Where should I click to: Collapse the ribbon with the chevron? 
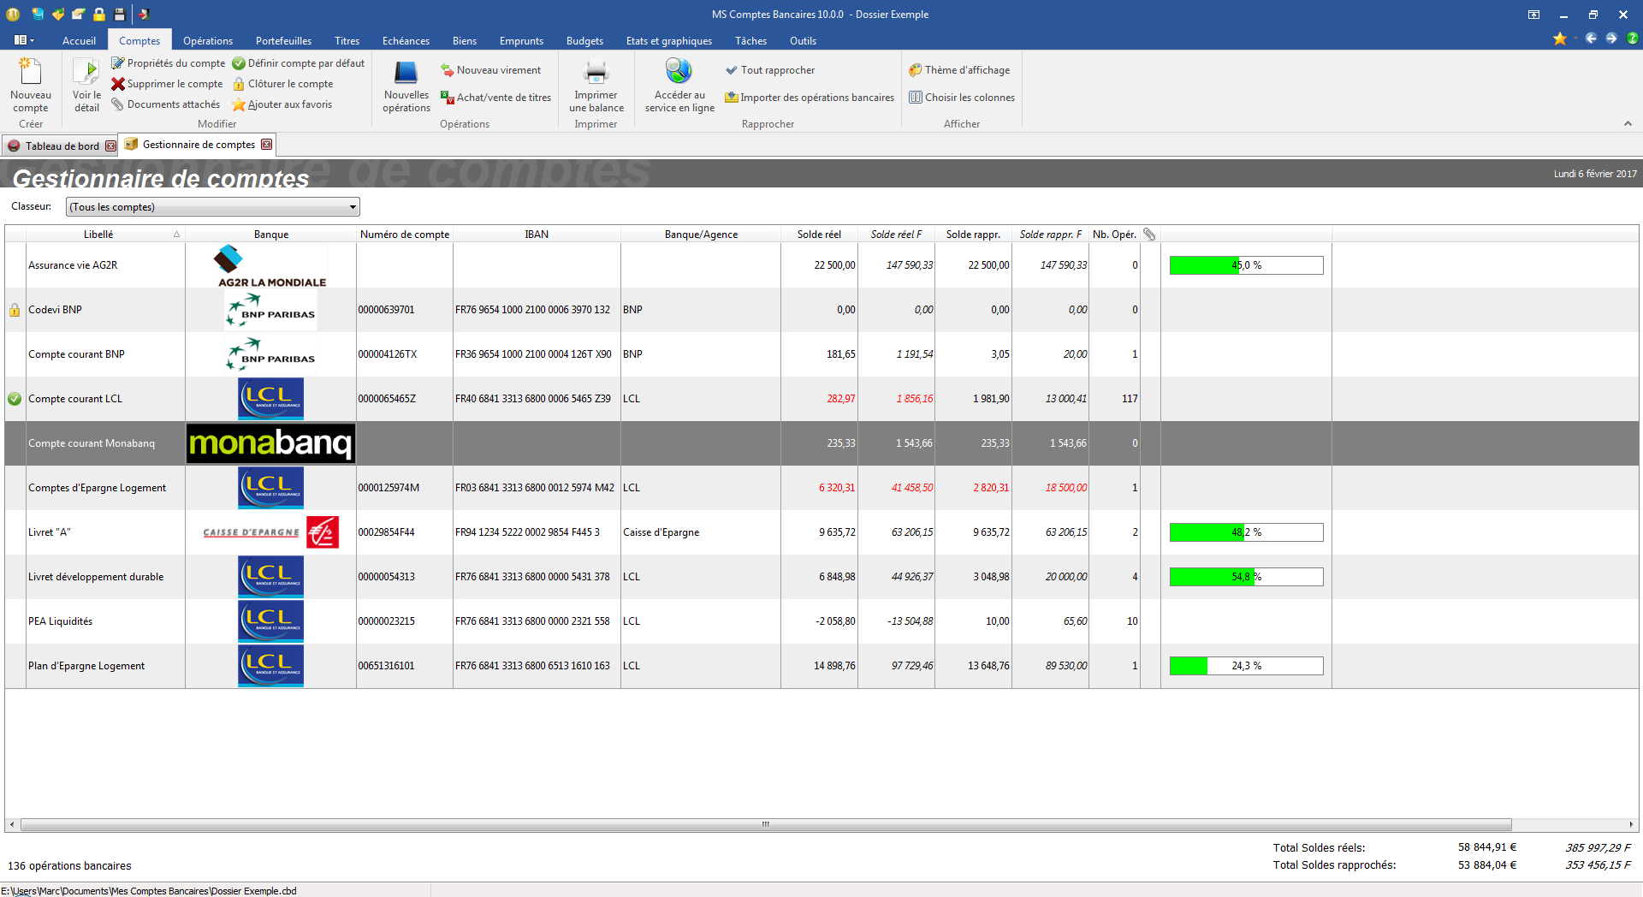pyautogui.click(x=1628, y=124)
